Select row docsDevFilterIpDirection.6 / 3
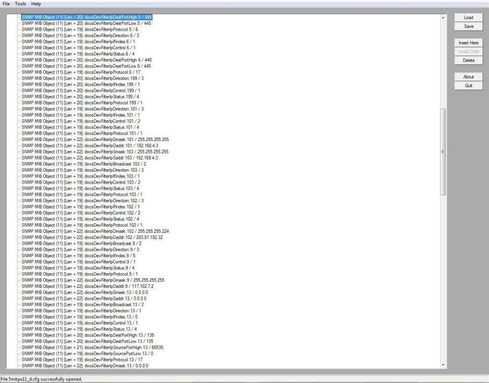 (x=80, y=35)
